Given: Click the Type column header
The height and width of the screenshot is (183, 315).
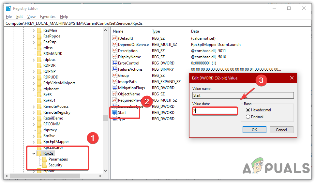Looking at the screenshot, I should click(169, 31).
